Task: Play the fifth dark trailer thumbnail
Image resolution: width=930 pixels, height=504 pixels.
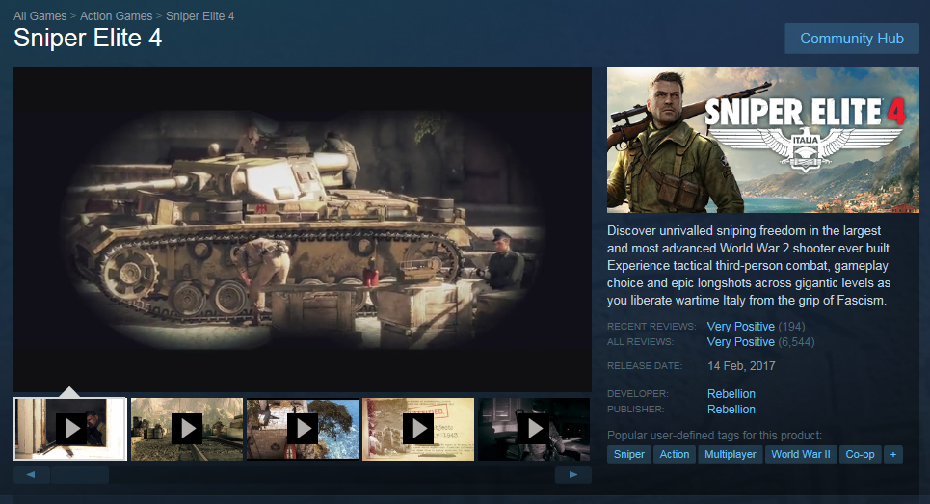Action: coord(534,429)
